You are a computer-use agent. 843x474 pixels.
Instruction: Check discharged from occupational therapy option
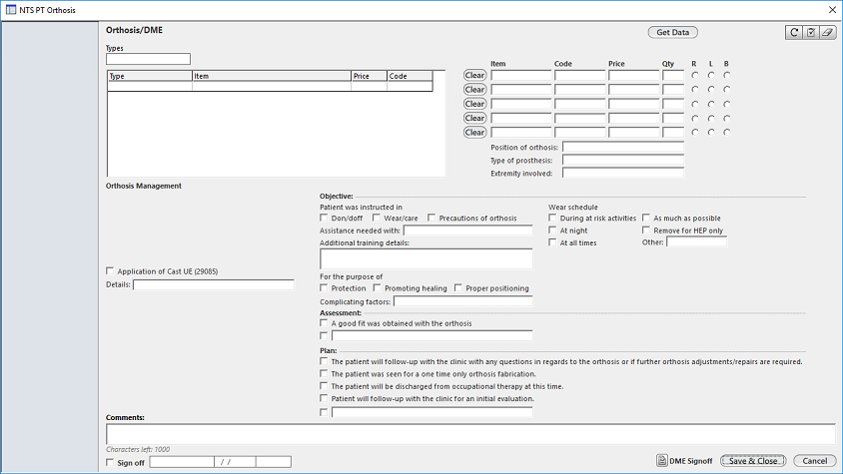tap(324, 386)
